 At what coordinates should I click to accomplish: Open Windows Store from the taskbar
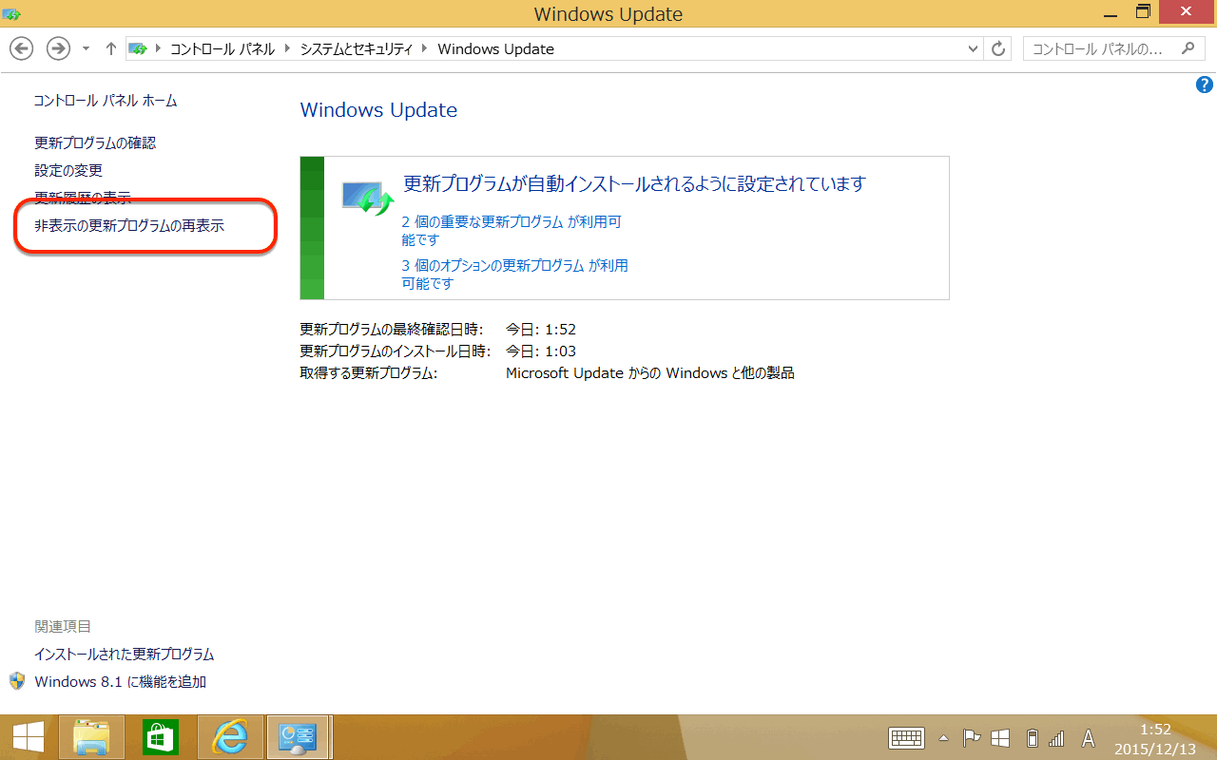click(161, 737)
